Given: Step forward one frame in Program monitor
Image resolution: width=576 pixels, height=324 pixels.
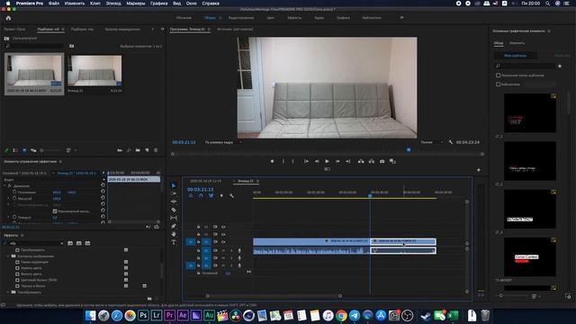Looking at the screenshot, I should point(337,161).
